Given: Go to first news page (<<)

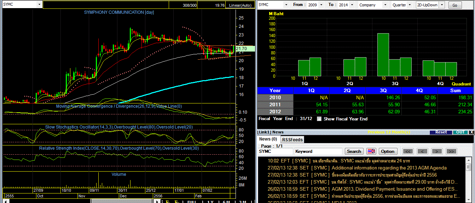Looking at the screenshot, I should click(x=408, y=151).
